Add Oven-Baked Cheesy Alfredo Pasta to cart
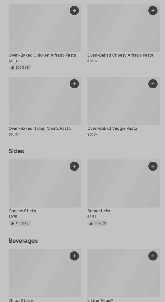 coord(153,11)
